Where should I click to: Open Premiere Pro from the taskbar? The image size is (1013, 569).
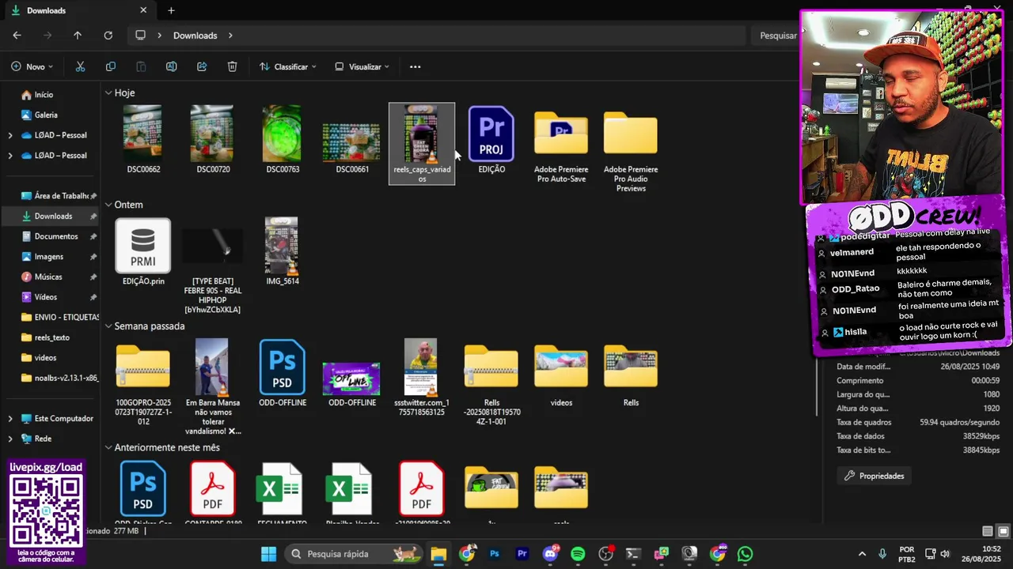pos(522,554)
